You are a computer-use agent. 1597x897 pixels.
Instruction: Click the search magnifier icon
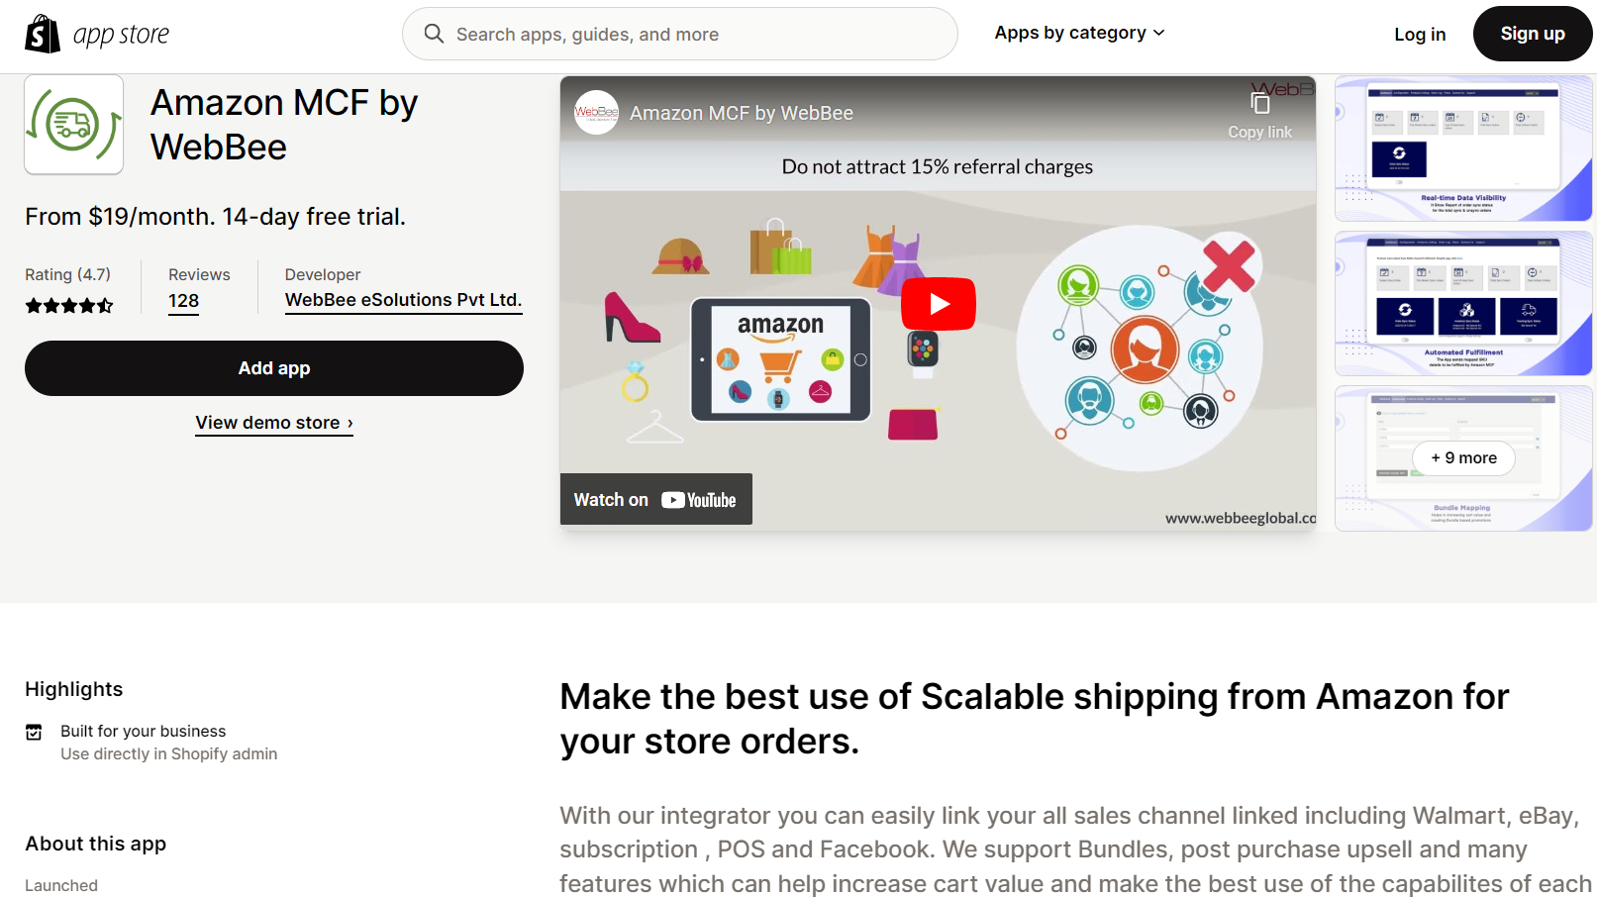pyautogui.click(x=434, y=34)
